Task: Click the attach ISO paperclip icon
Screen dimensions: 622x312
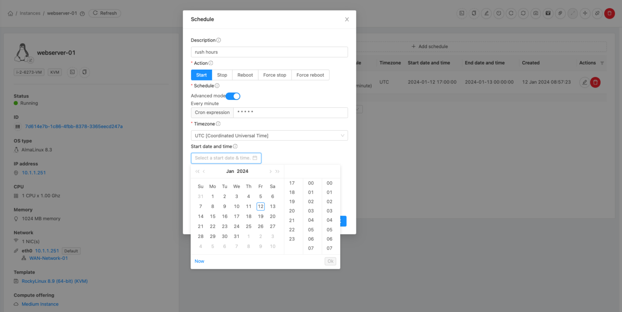Action: (560, 13)
